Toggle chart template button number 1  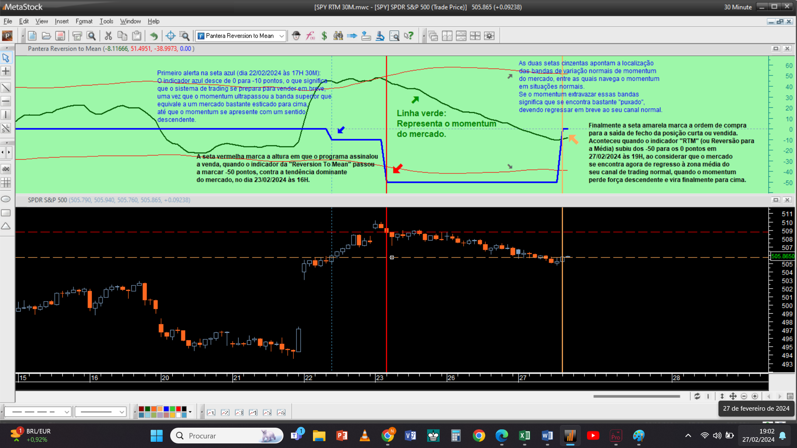211,412
